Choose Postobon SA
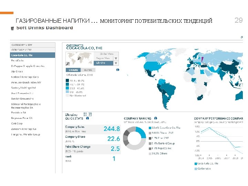 [x=19, y=113]
